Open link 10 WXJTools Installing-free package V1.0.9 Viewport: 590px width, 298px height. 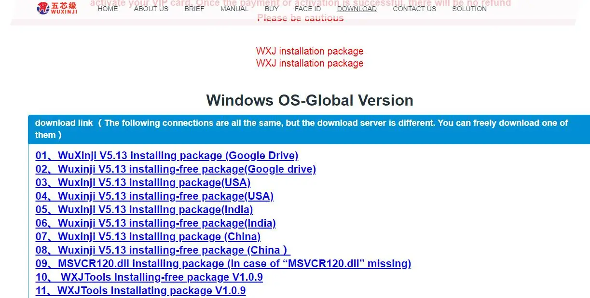point(149,277)
